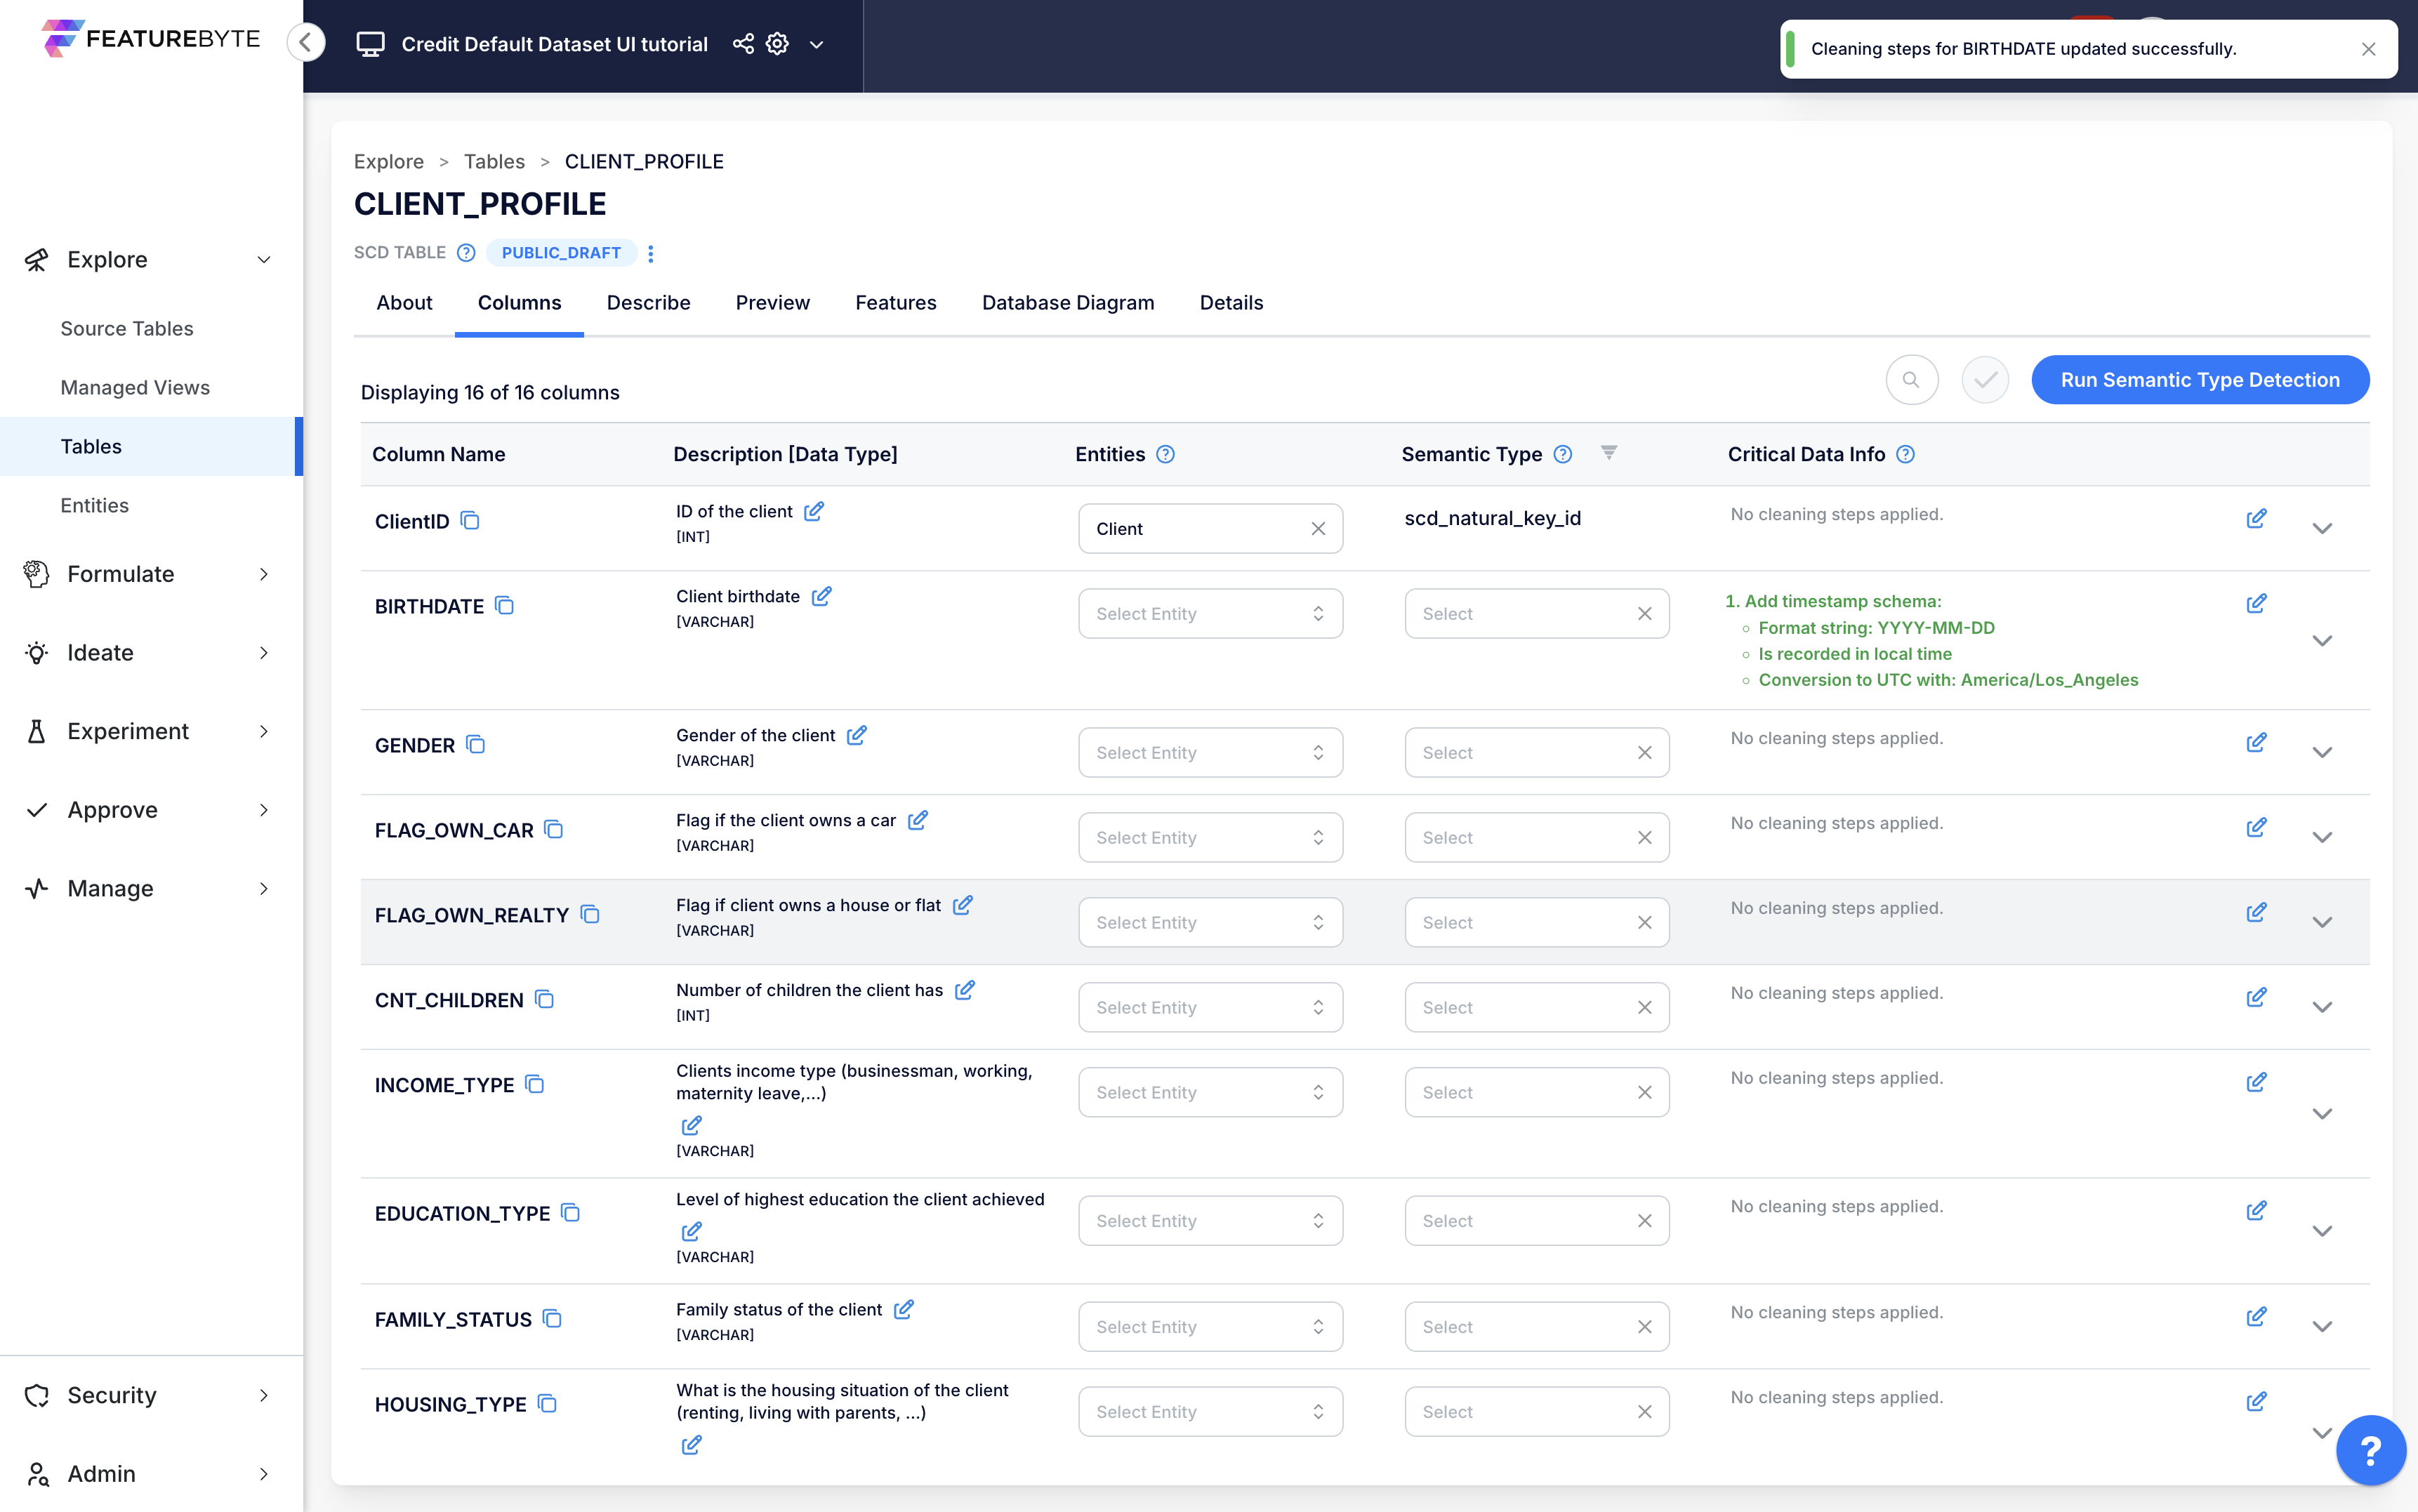Viewport: 2418px width, 1512px height.
Task: Edit the BIRTHDATE description with pencil icon
Action: click(x=821, y=597)
